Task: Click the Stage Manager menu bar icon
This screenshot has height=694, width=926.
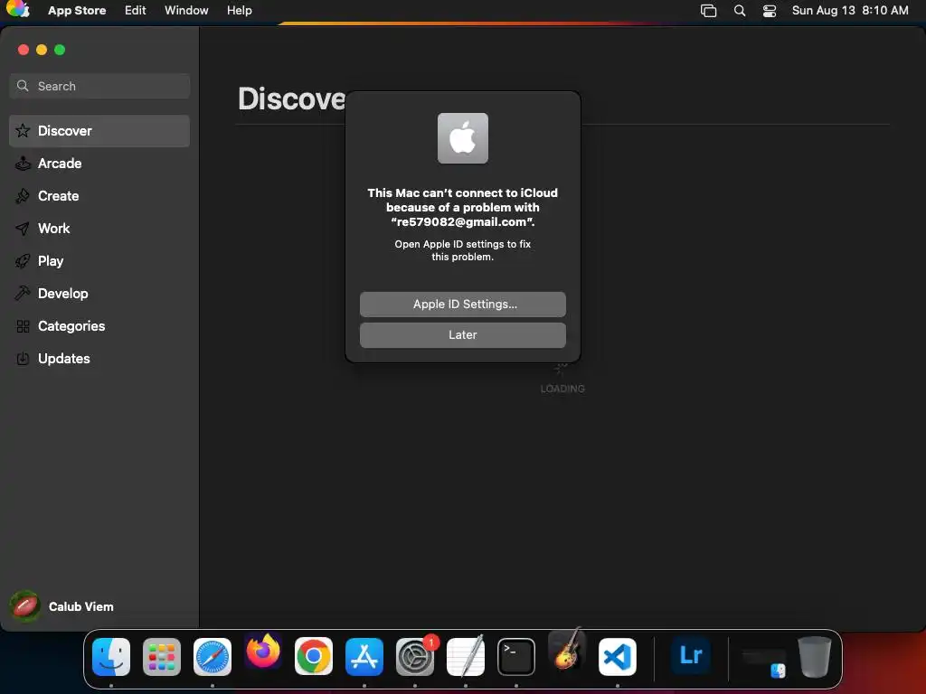Action: pos(709,11)
